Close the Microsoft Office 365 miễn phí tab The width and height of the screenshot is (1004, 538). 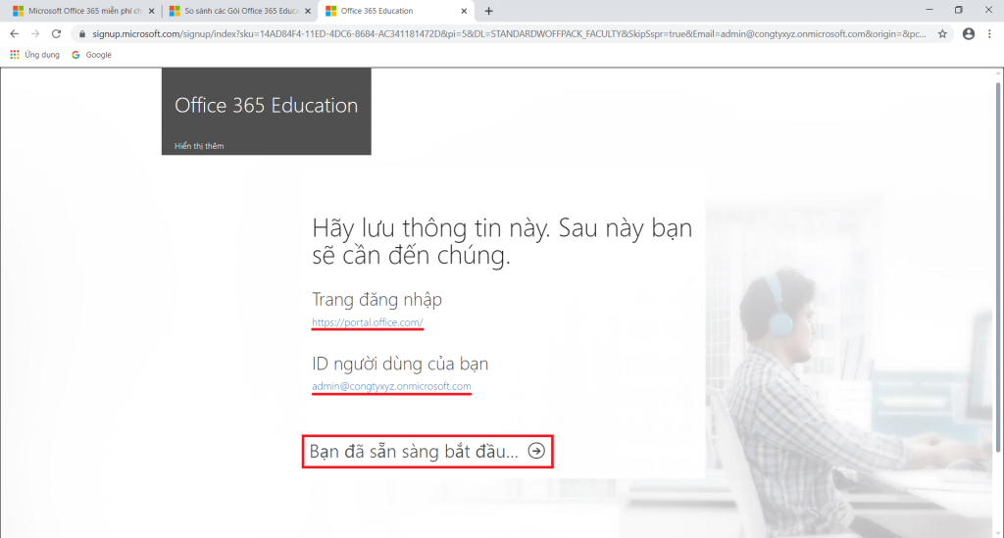point(152,11)
